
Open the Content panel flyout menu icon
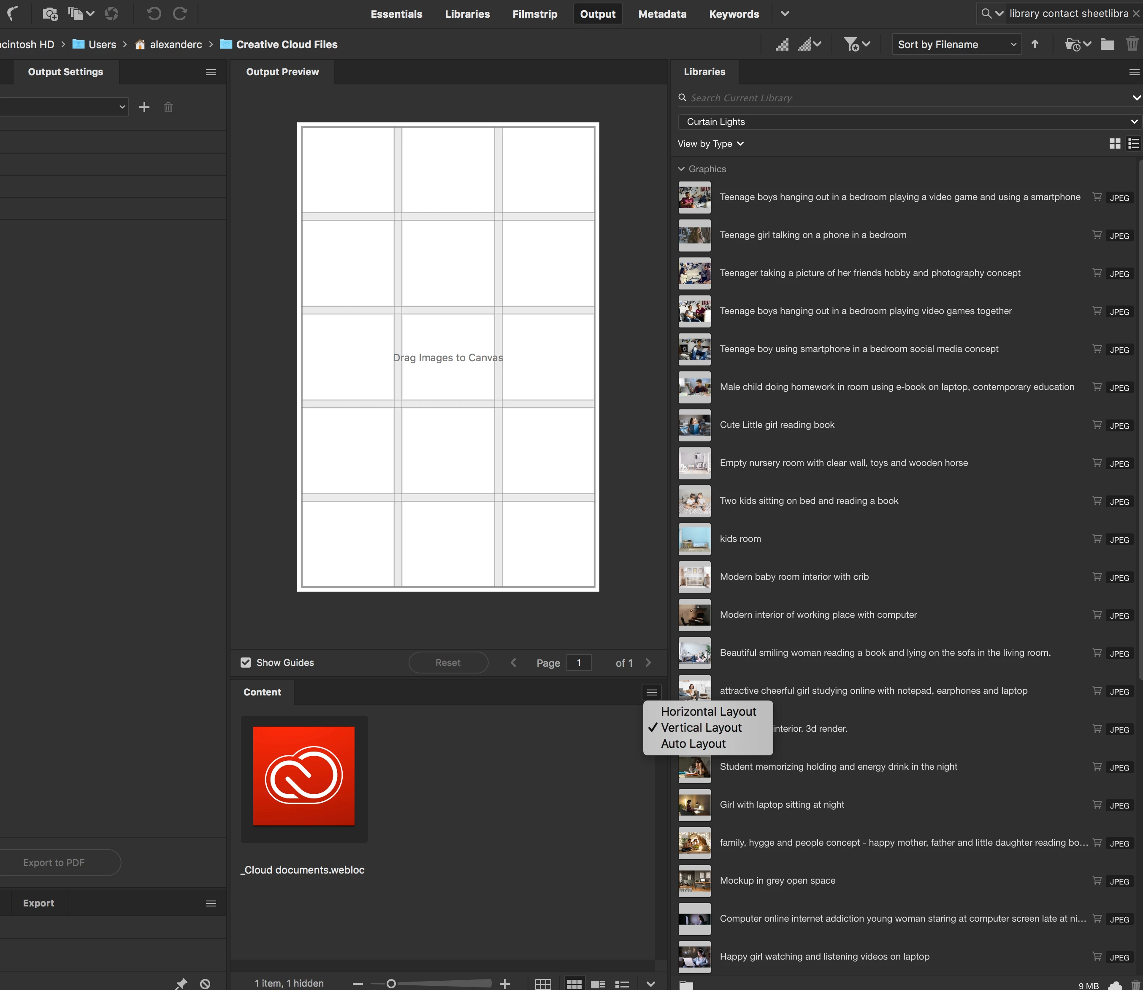point(651,692)
